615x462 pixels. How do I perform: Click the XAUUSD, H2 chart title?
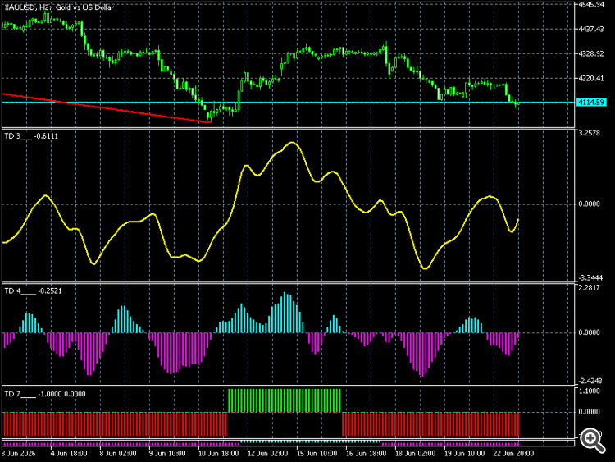[59, 7]
